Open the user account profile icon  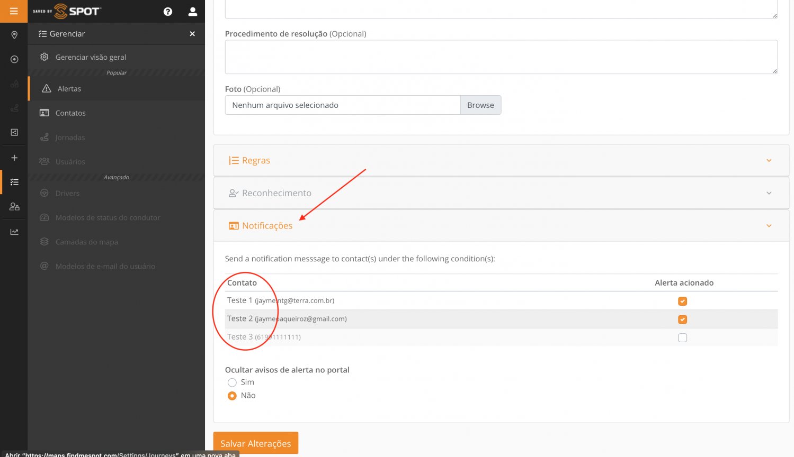click(193, 12)
